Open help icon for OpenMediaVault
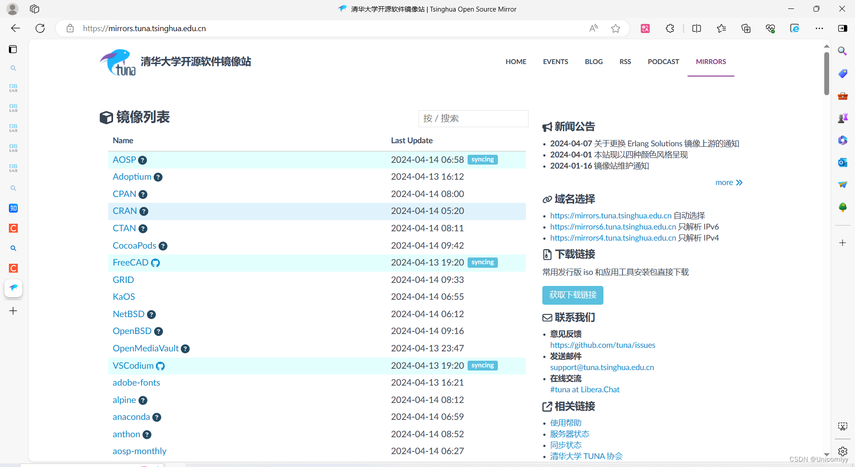Viewport: 855px width, 467px height. point(185,349)
